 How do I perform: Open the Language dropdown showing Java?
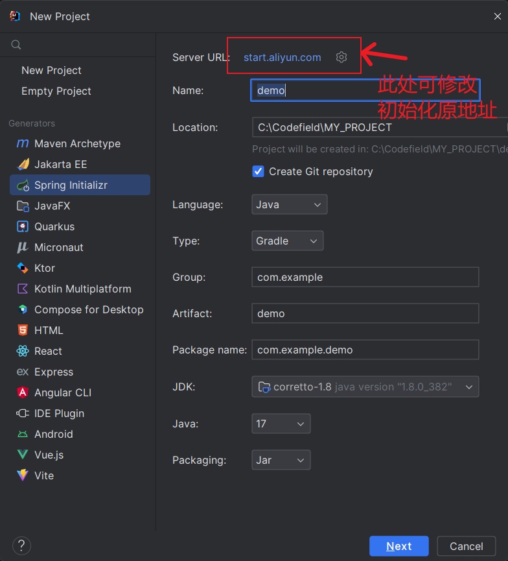point(290,205)
